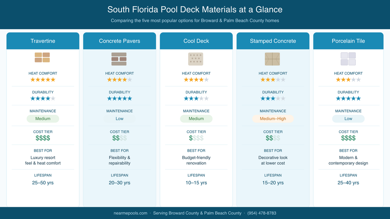Click Concrete Pavers' cost tier dollar signs
The height and width of the screenshot is (219, 390).
pos(119,138)
